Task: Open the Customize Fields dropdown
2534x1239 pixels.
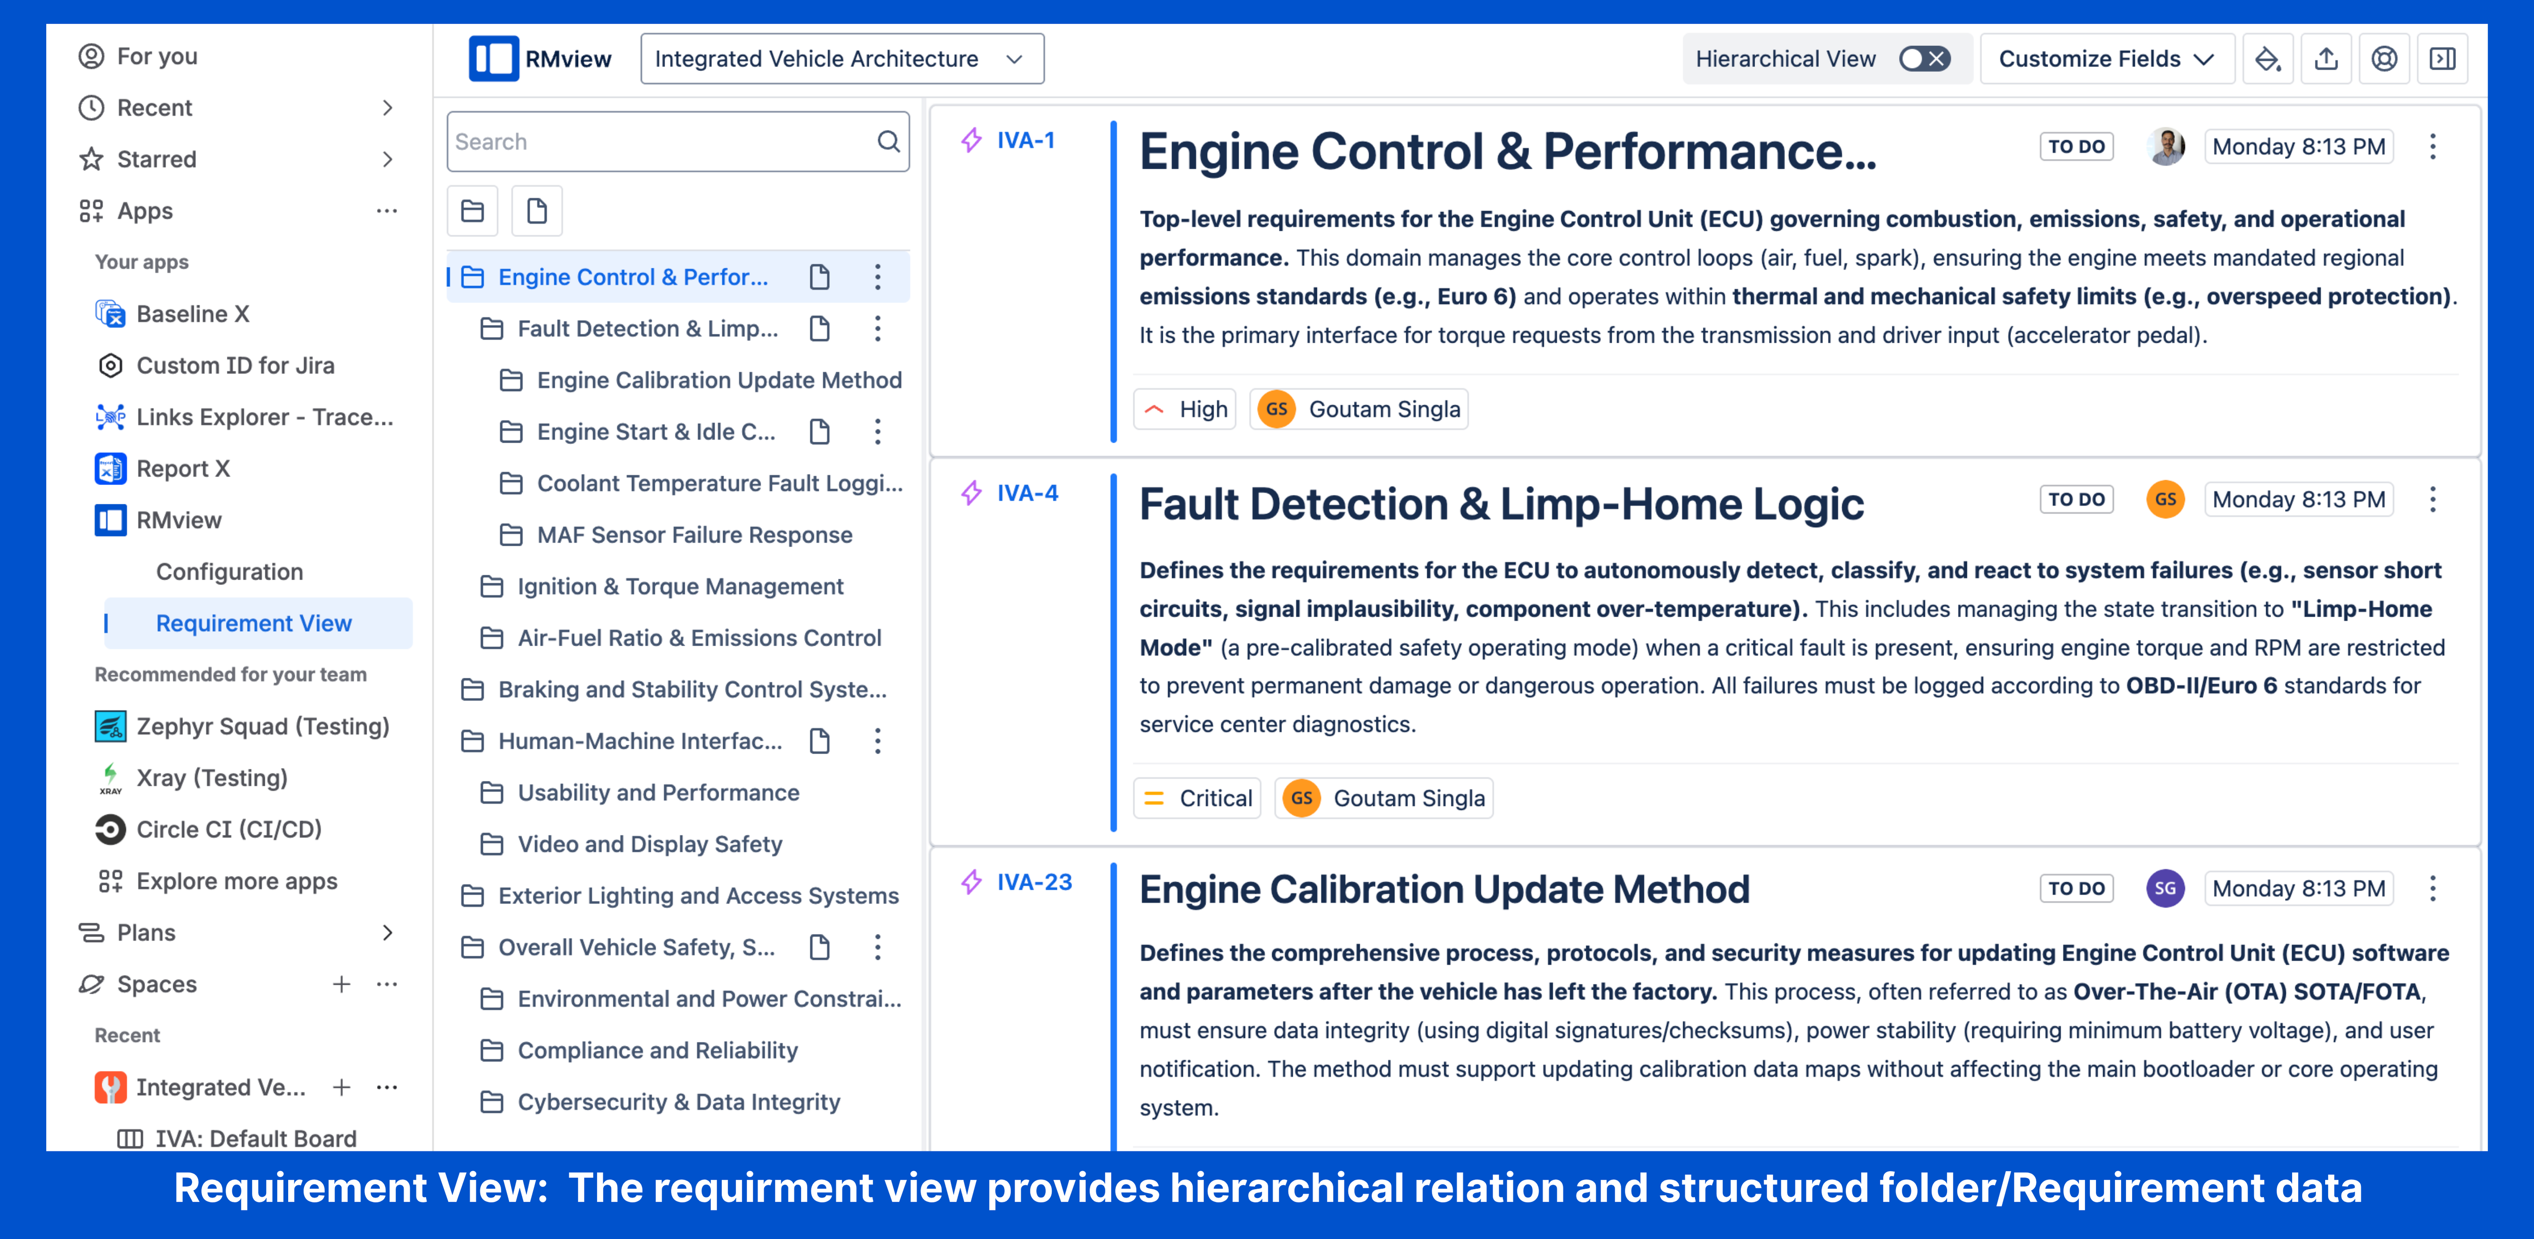Action: tap(2105, 59)
